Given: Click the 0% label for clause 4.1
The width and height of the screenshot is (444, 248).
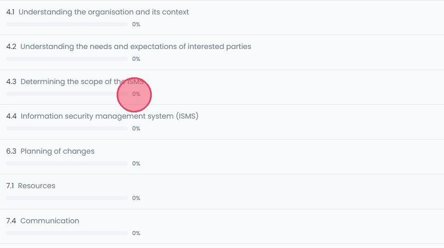Looking at the screenshot, I should pyautogui.click(x=136, y=24).
